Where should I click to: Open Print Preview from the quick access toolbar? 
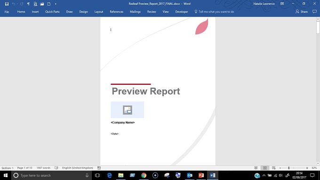click(x=35, y=4)
